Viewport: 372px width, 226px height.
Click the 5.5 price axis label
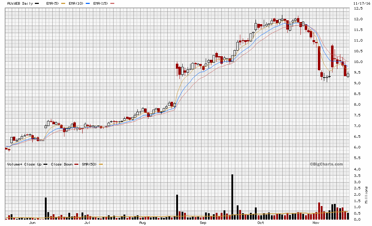pyautogui.click(x=358, y=158)
